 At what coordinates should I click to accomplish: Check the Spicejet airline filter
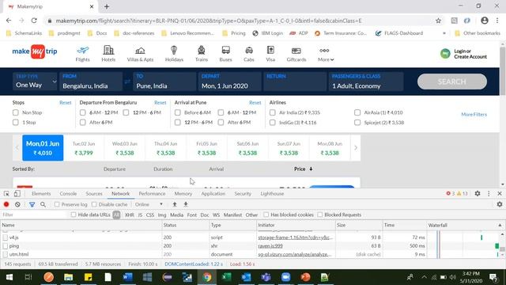357,123
